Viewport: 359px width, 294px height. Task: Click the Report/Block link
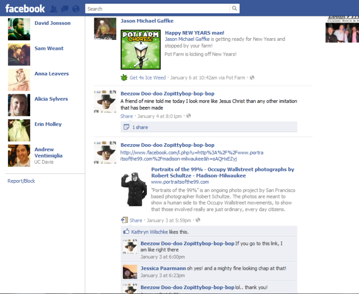click(x=21, y=181)
